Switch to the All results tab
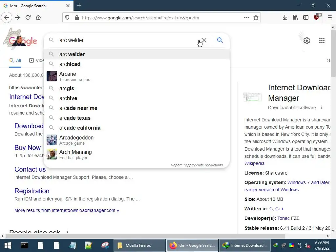The image size is (336, 252). (x=15, y=60)
